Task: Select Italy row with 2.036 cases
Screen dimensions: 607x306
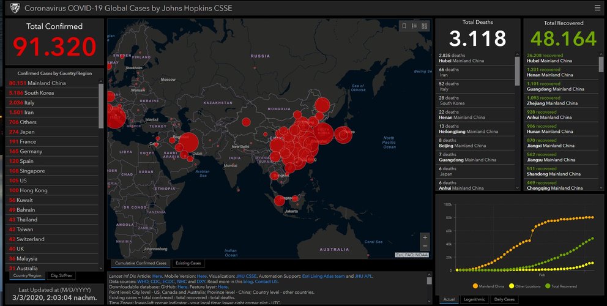Action: [52, 103]
